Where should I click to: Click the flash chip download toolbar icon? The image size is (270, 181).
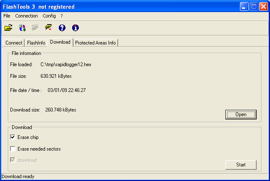48,27
